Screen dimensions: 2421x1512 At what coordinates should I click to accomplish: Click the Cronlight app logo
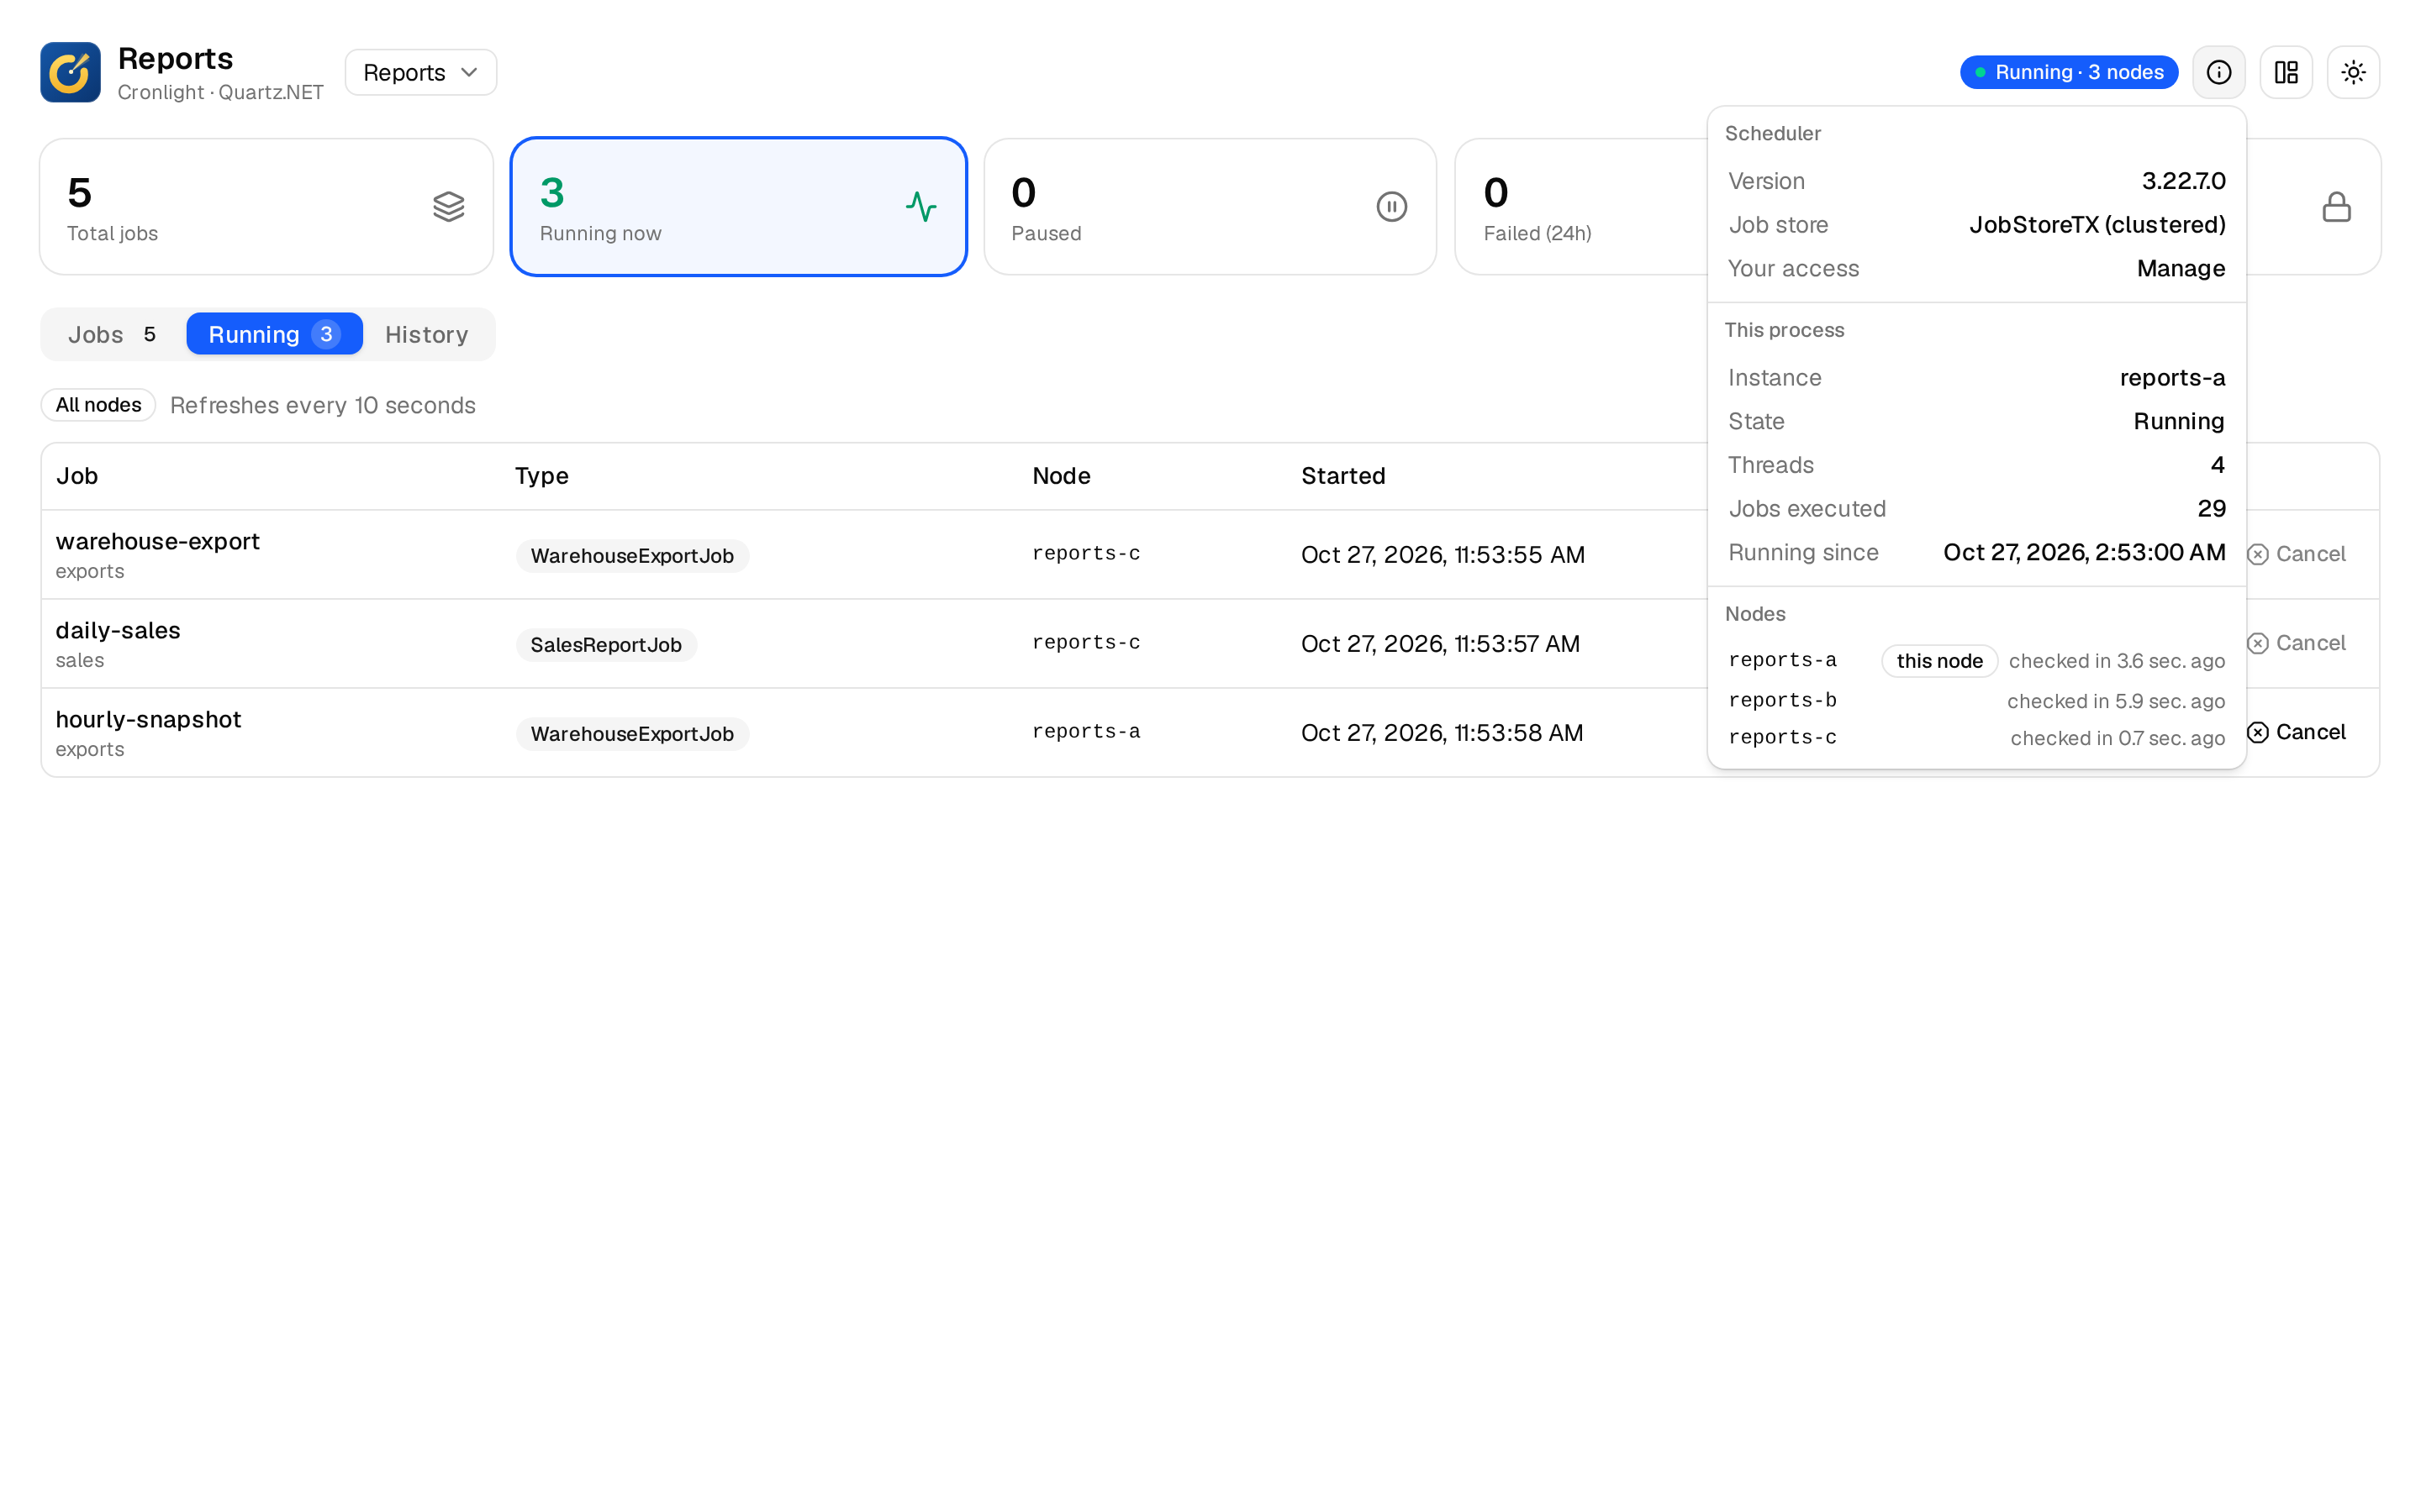tap(70, 72)
